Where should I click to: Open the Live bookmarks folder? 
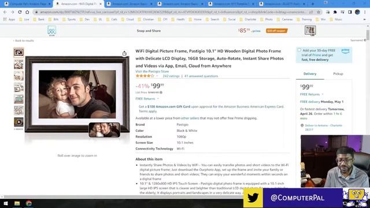(x=24, y=19)
